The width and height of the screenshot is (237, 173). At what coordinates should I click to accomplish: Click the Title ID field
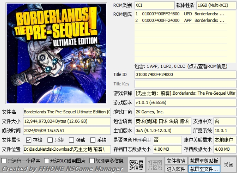(x=185, y=75)
